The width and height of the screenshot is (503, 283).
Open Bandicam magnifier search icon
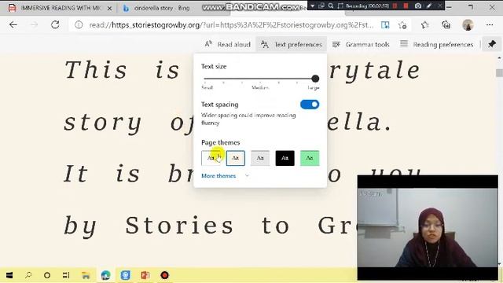pyautogui.click(x=331, y=6)
